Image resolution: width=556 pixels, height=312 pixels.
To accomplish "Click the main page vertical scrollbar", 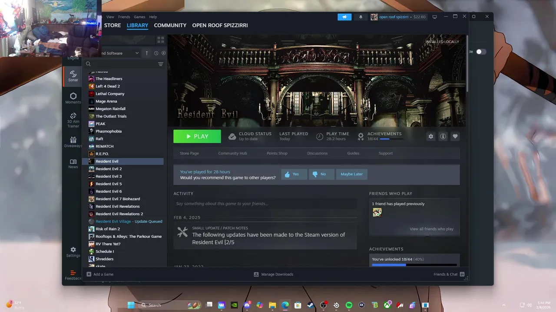I will click(467, 63).
